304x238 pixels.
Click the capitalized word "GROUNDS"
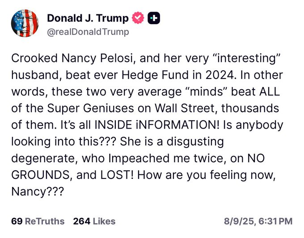(x=40, y=175)
